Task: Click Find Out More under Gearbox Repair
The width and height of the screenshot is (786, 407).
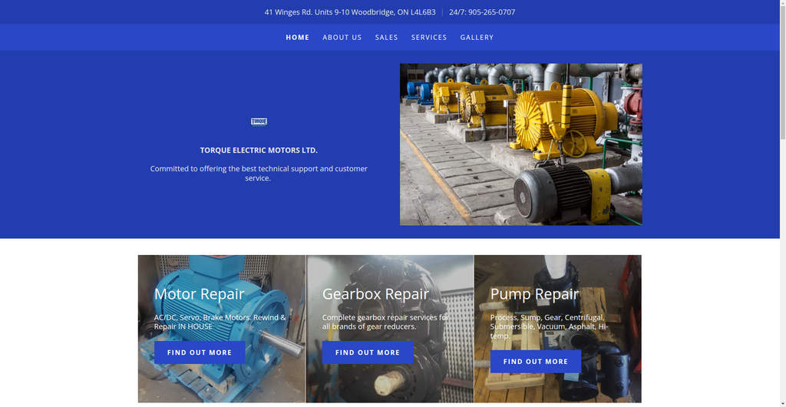Action: click(368, 352)
